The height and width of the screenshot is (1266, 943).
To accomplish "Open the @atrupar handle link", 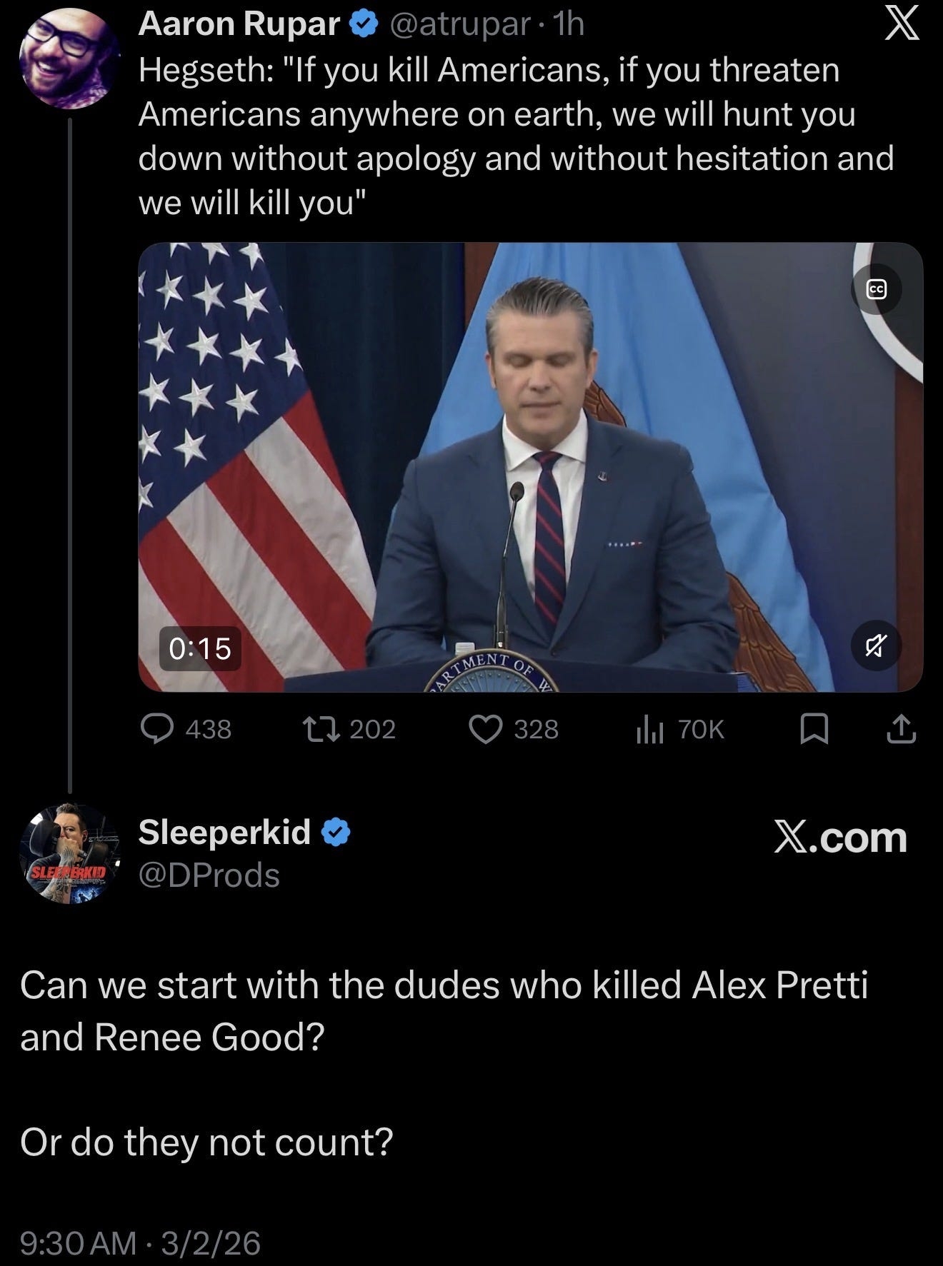I will pyautogui.click(x=459, y=25).
